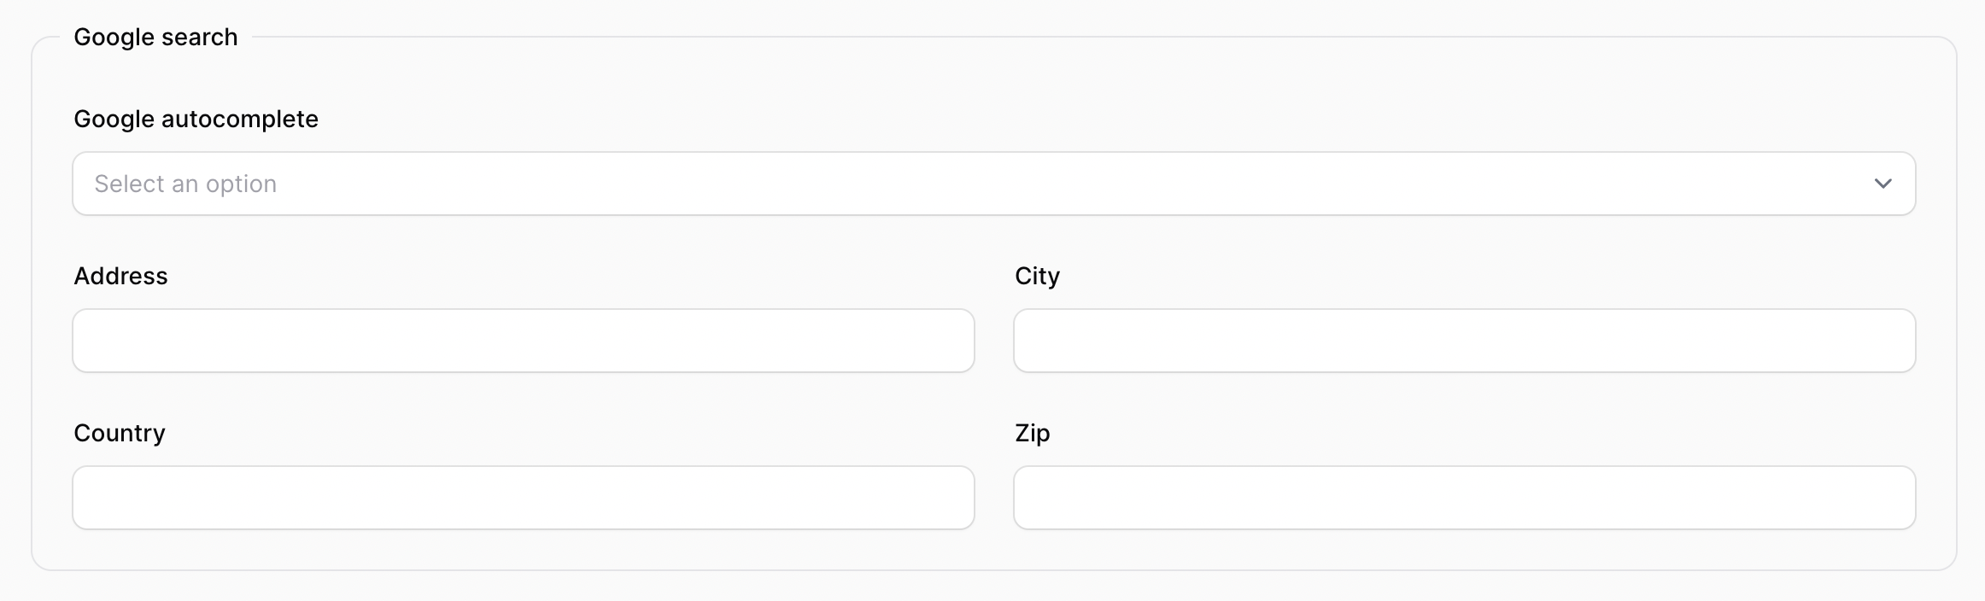This screenshot has height=601, width=1985.
Task: Click the "Google search" heading text
Action: (x=155, y=37)
